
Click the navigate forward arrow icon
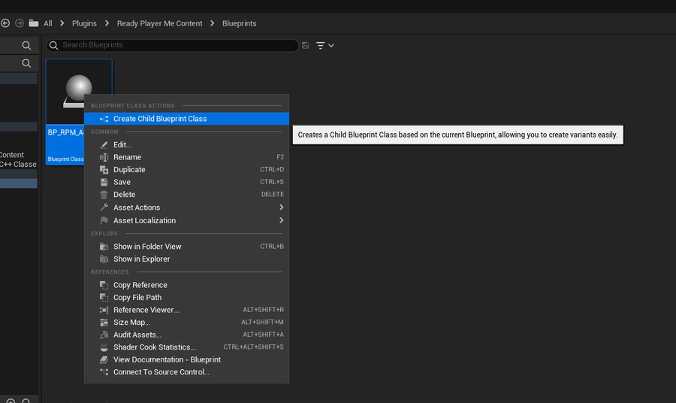click(20, 23)
